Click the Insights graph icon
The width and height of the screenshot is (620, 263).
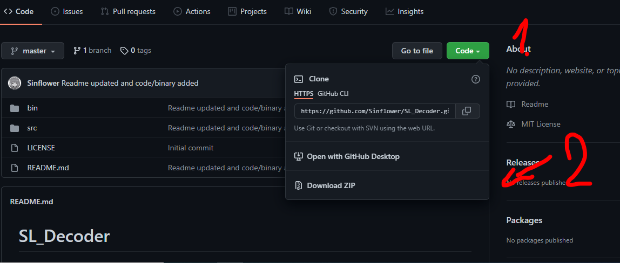point(389,11)
